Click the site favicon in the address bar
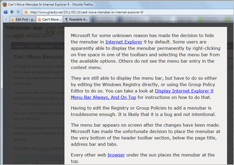This screenshot has width=234, height=165. (26, 12)
